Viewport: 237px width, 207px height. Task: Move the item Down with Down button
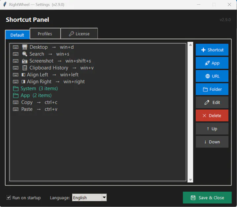[212, 142]
